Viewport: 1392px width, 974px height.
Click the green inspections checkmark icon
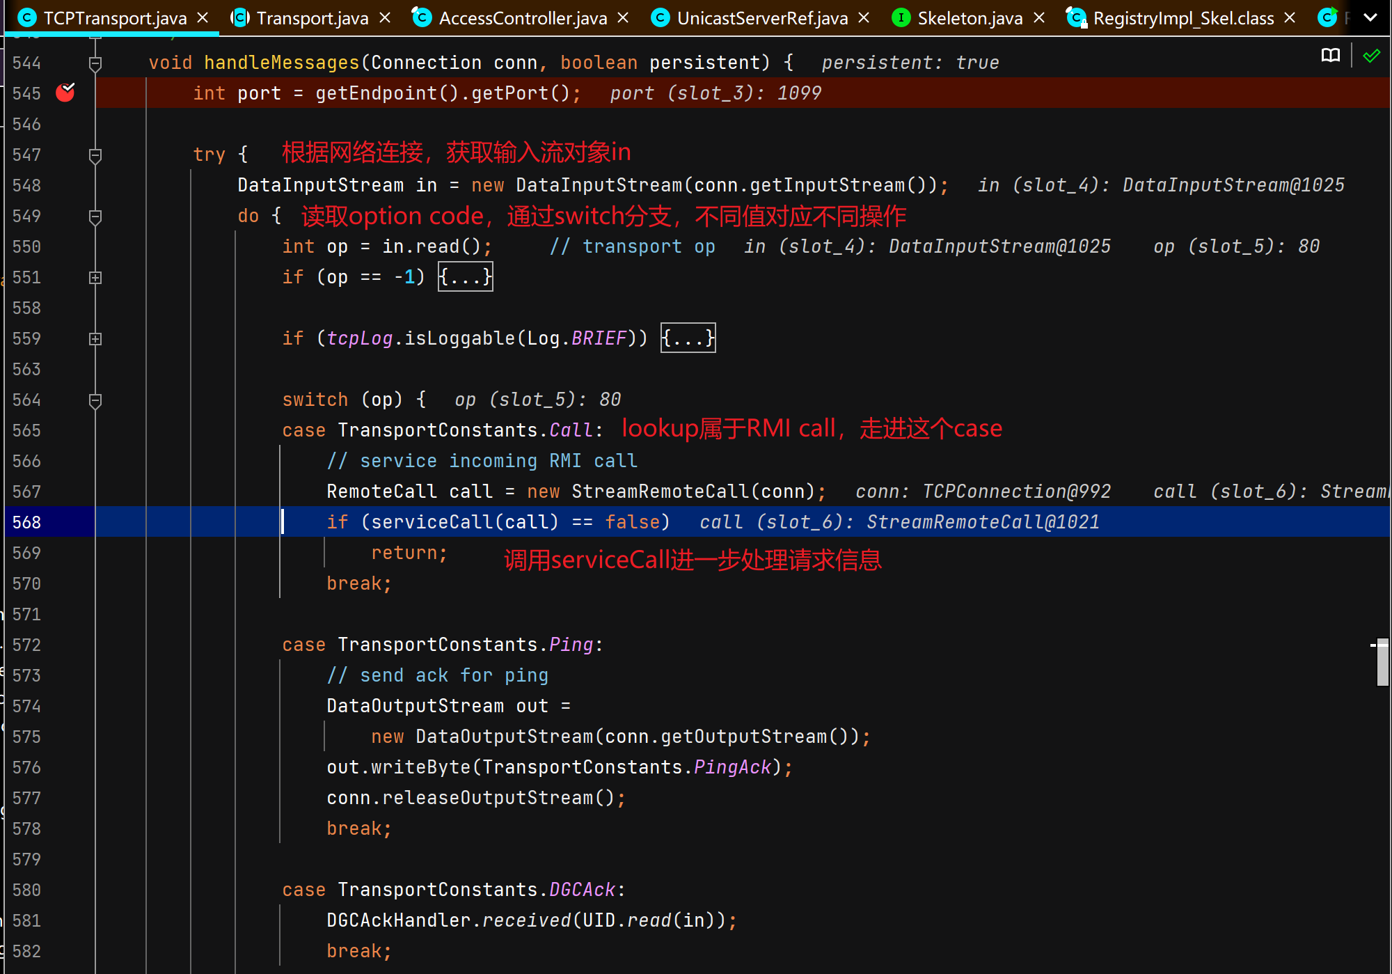(1371, 56)
